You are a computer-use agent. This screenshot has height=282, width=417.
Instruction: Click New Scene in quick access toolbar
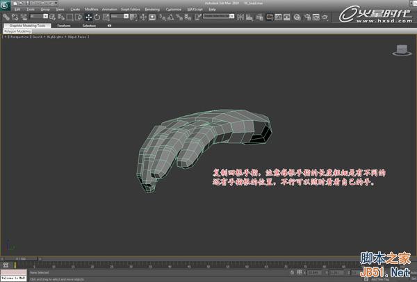pos(15,3)
